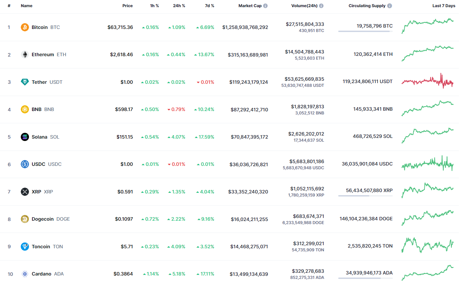Click the XRP logo icon
This screenshot has width=465, height=283.
tap(25, 192)
